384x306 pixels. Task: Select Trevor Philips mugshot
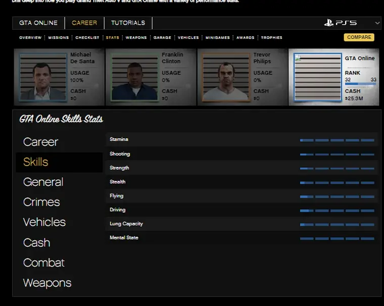pos(226,77)
